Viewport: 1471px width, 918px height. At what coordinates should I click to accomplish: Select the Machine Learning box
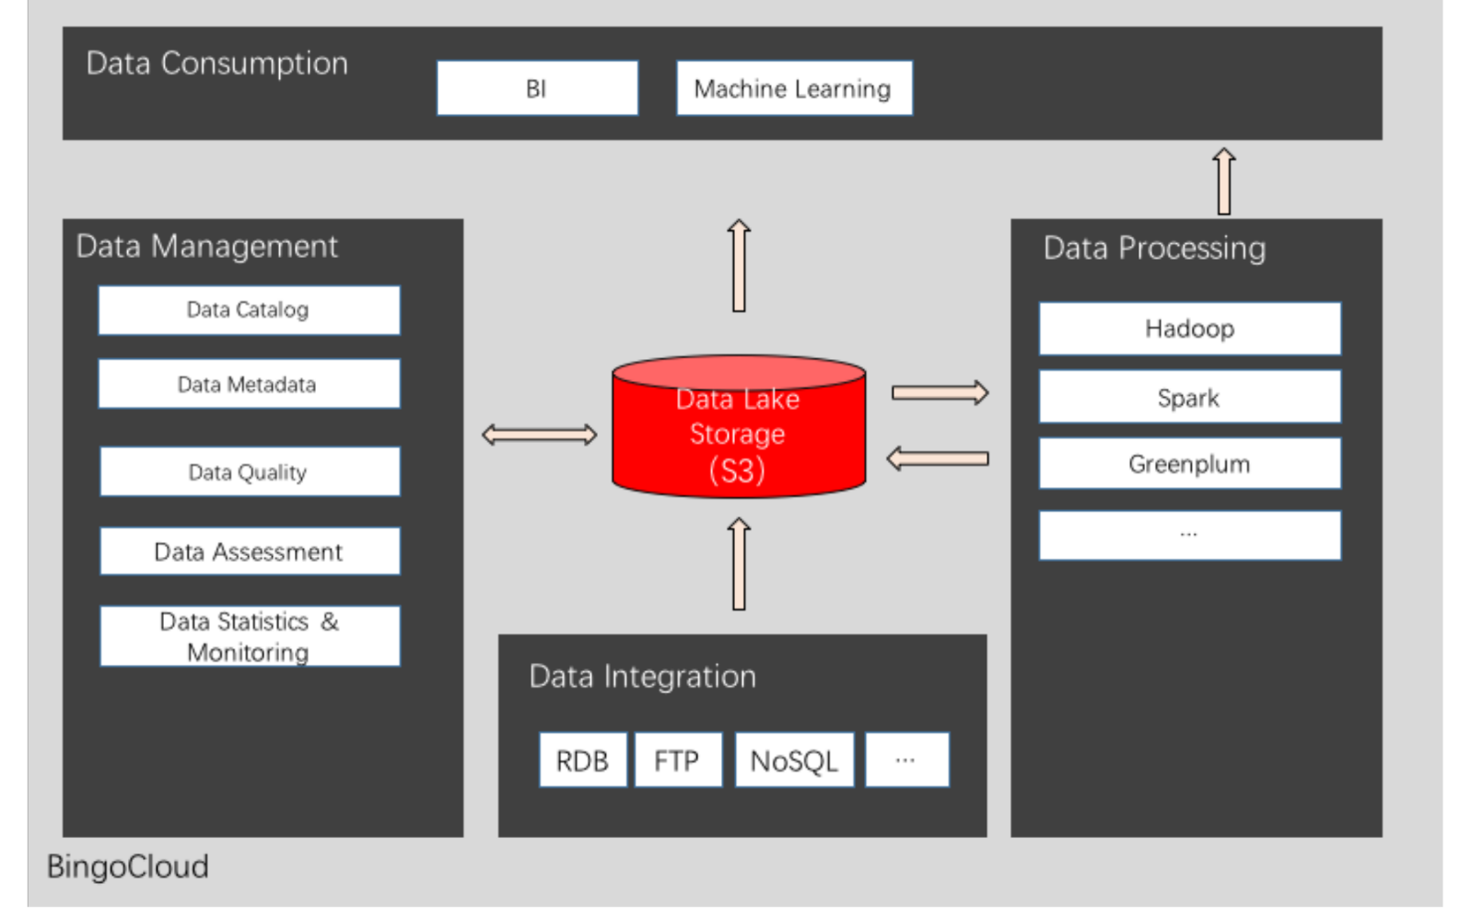point(793,88)
